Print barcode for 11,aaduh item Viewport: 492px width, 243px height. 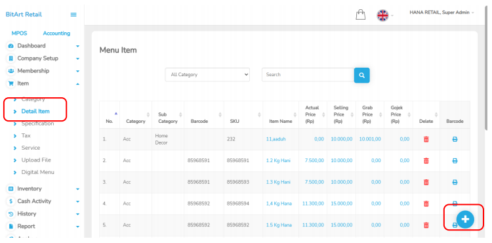tap(455, 139)
